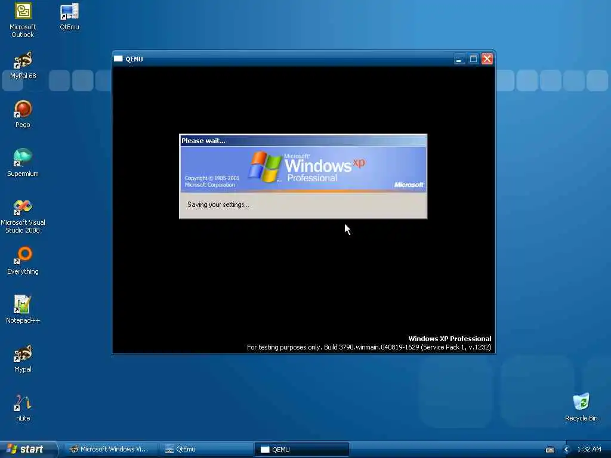Expand hidden system tray icons arrow
Image resolution: width=611 pixels, height=458 pixels.
[x=567, y=450]
